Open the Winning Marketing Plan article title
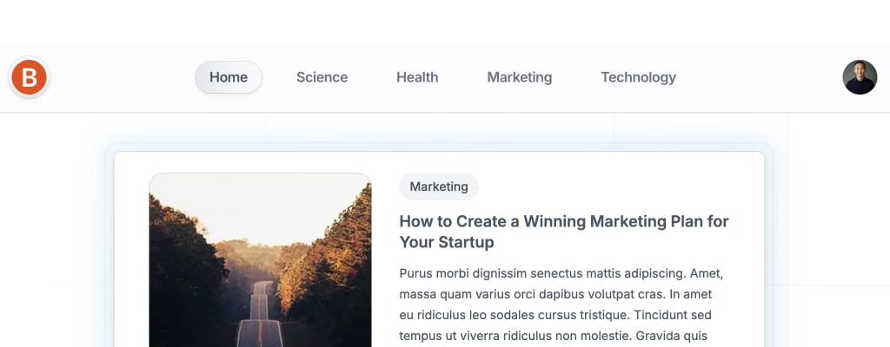 coord(563,221)
